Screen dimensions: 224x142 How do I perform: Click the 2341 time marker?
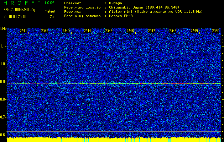coord(24,31)
